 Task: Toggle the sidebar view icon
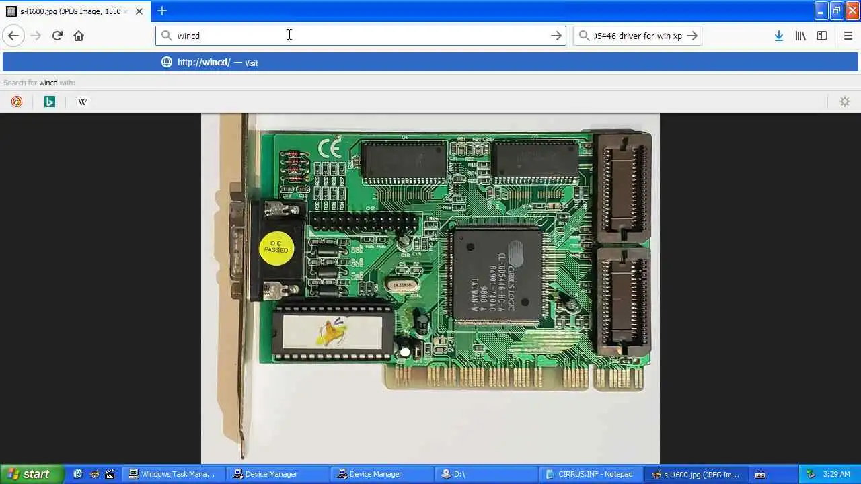pos(822,36)
